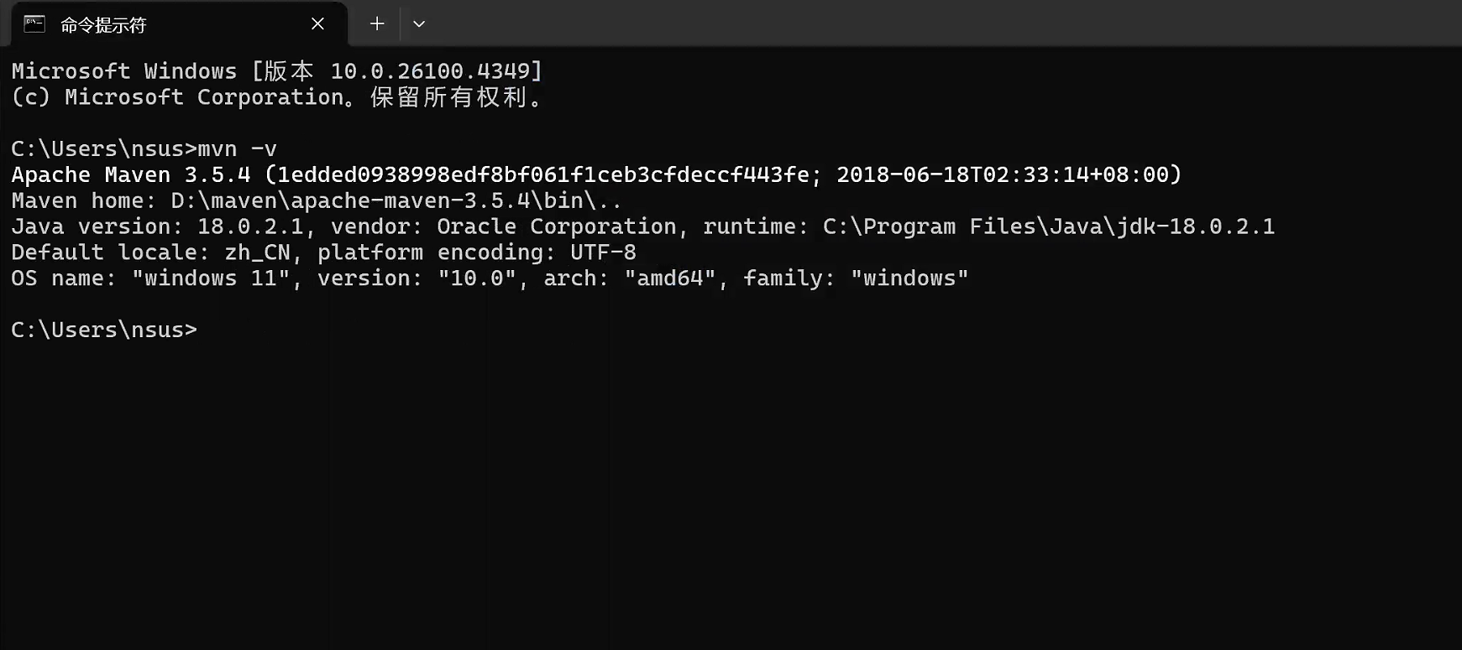1462x650 pixels.
Task: Click the runtime path C:\Program Files\Java\jdk-18.0.2.1
Action: (x=1049, y=227)
